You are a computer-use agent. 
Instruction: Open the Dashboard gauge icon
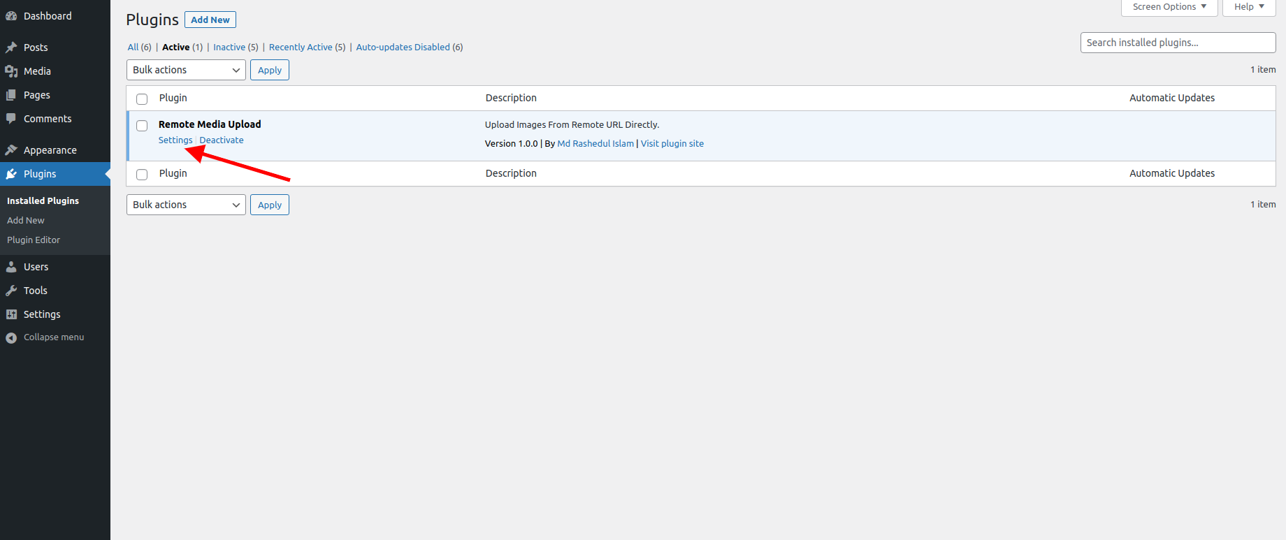(x=11, y=16)
